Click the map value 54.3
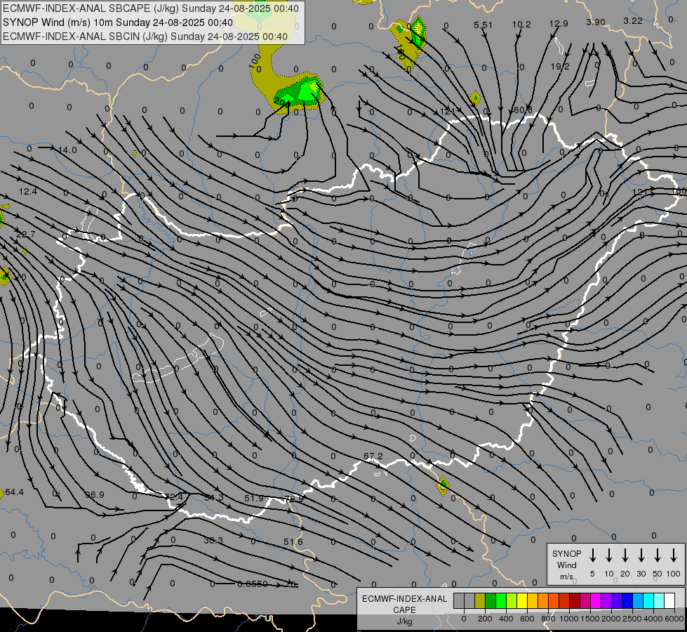The width and height of the screenshot is (687, 632). tap(214, 497)
